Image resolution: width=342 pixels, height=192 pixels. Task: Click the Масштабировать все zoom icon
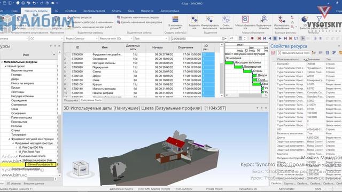(245, 19)
